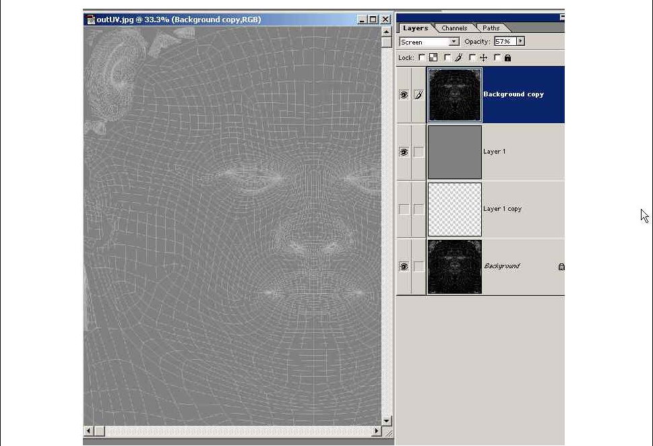Switch to the Layers tab
Viewport: 653px width, 446px height.
415,28
